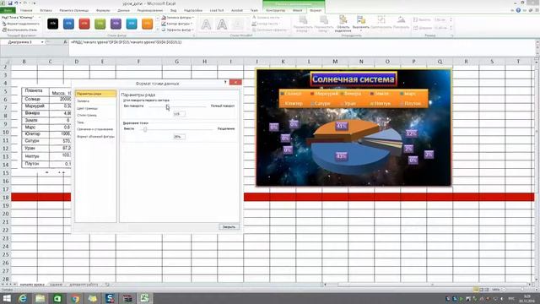The width and height of the screenshot is (540, 304).
Task: Click the second WordArt style A
Action: click(222, 24)
